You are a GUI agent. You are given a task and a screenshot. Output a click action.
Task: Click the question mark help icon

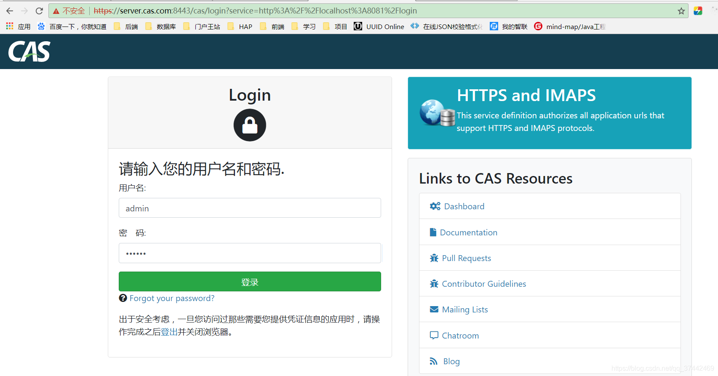(x=123, y=298)
